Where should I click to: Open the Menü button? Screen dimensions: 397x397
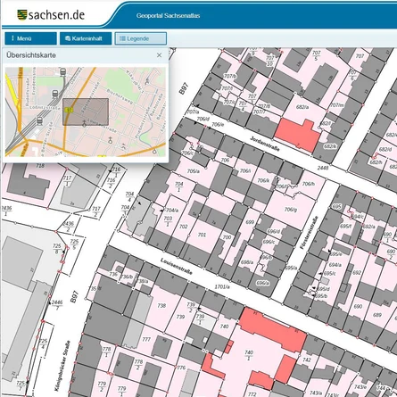pos(30,38)
